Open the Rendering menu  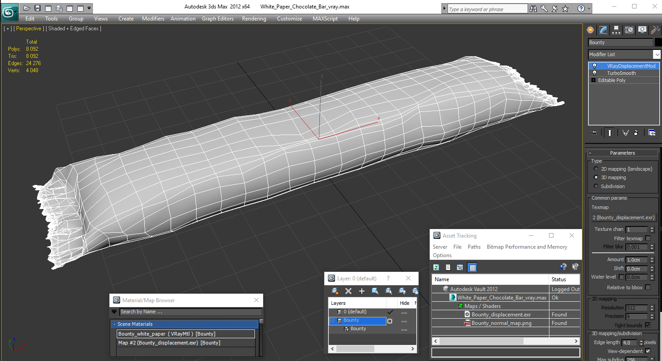(254, 19)
